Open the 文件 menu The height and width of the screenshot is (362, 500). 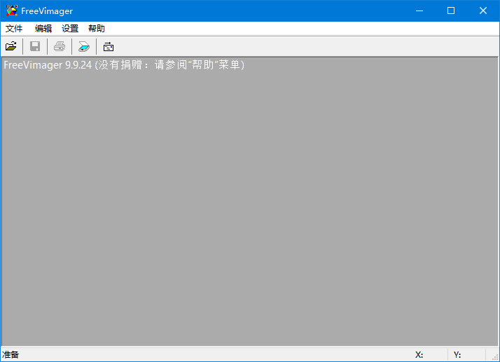[x=14, y=29]
